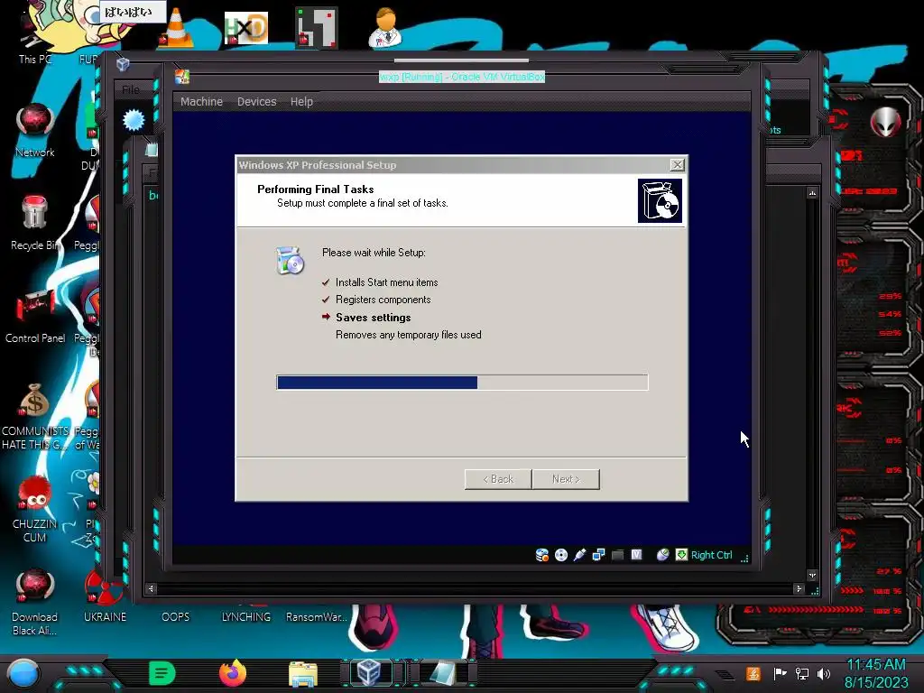The height and width of the screenshot is (693, 924).
Task: Click the orange Java tray icon
Action: [753, 673]
